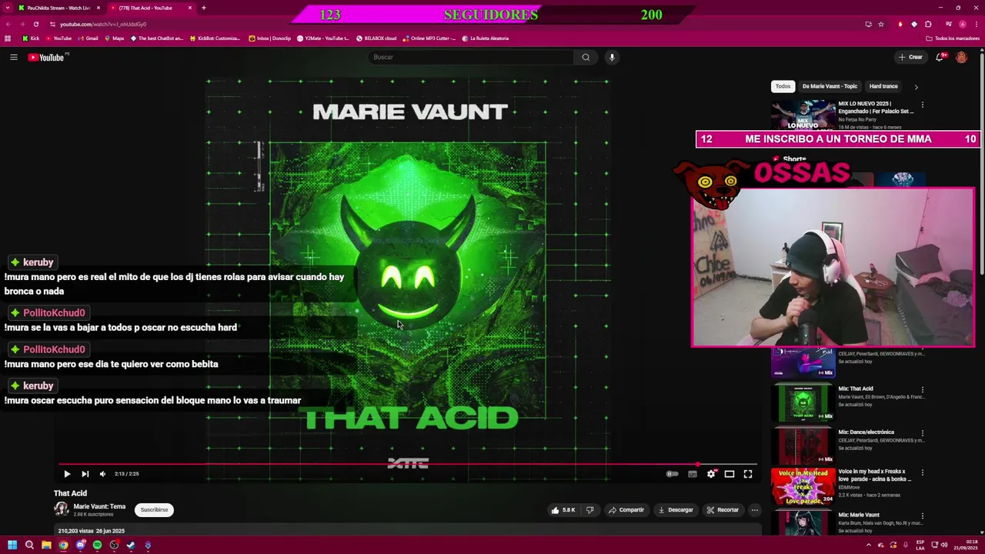The height and width of the screenshot is (554, 985).
Task: Close the That Acid - YouTube tab
Action: pos(190,8)
